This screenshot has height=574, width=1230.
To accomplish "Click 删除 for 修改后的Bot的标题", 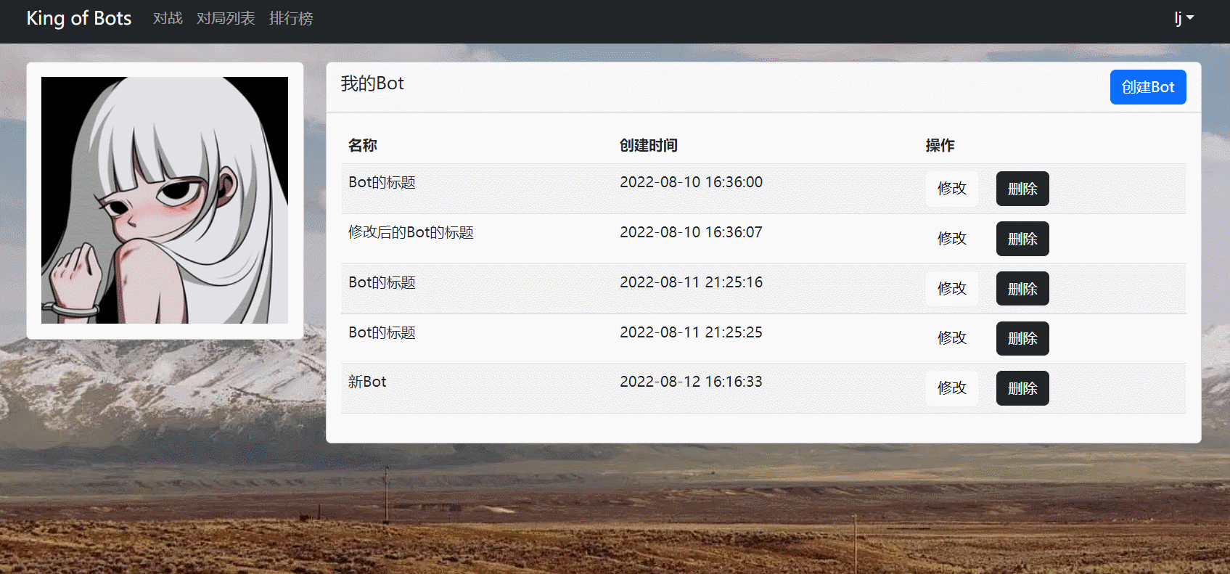I will pos(1022,239).
